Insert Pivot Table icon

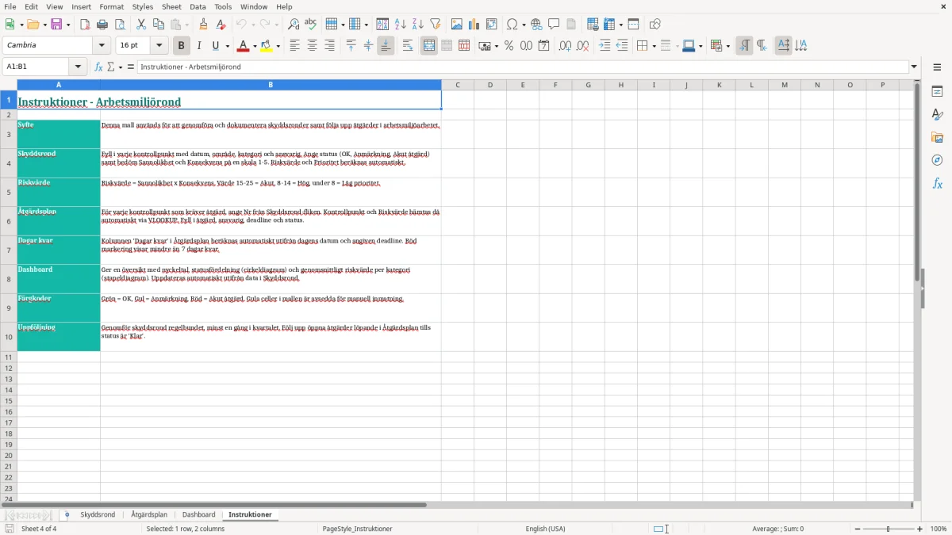pyautogui.click(x=492, y=25)
